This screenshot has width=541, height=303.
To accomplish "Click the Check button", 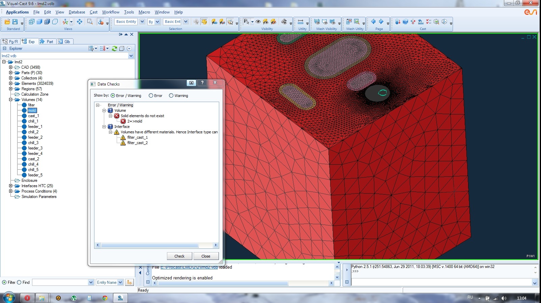I will click(x=179, y=256).
